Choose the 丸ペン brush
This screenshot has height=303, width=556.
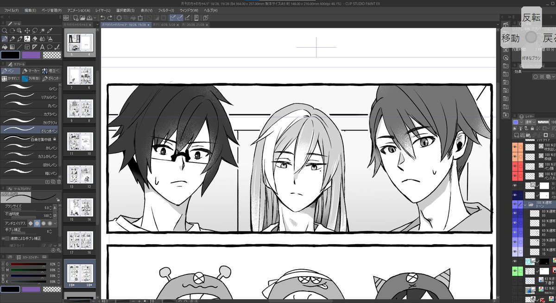31,105
